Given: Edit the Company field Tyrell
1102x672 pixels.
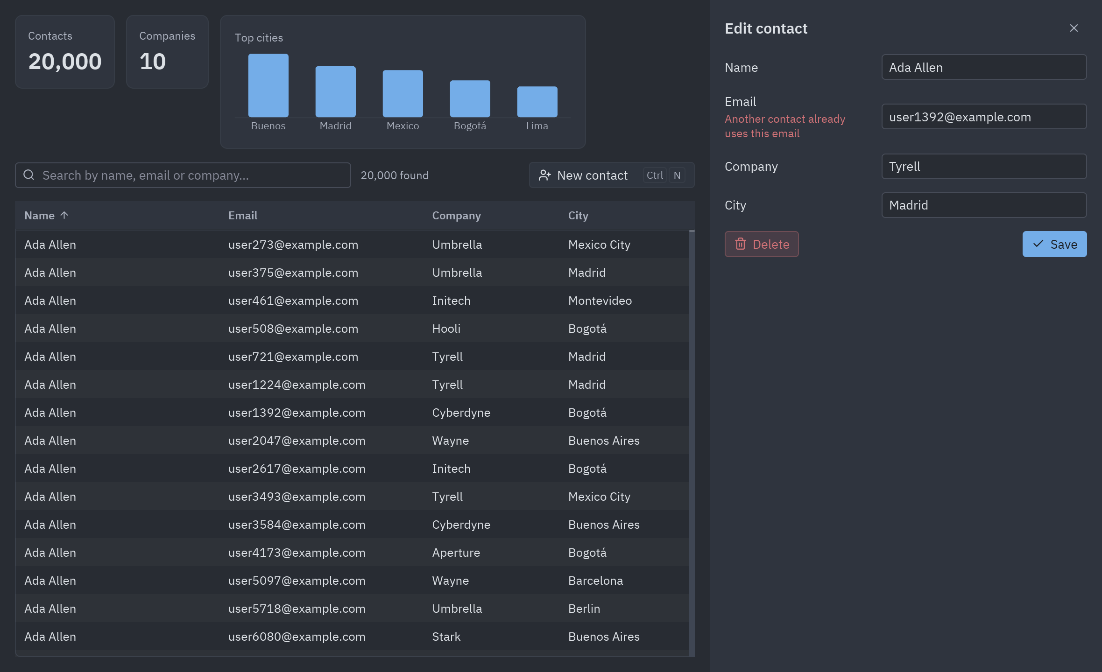Looking at the screenshot, I should tap(984, 166).
